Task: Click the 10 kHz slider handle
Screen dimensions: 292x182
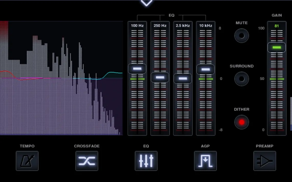Action: click(206, 69)
